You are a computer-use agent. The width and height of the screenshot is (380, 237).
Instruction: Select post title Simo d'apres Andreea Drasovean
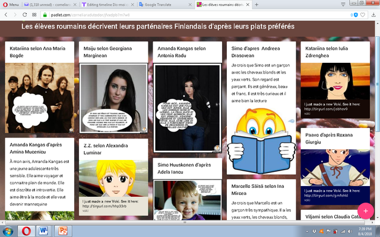(255, 52)
